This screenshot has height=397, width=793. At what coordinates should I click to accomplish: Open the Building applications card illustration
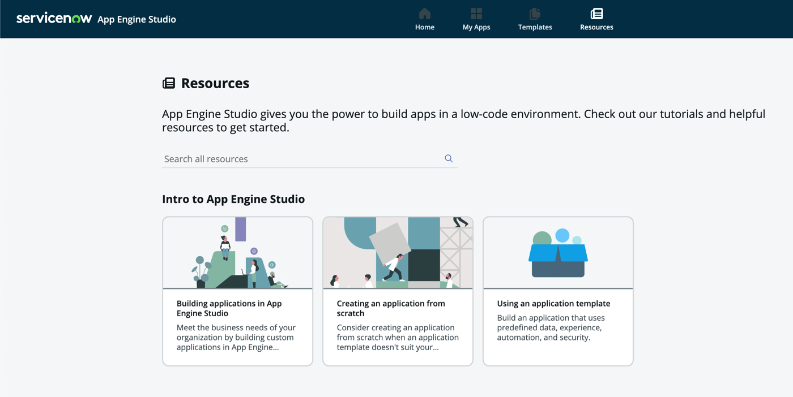238,253
